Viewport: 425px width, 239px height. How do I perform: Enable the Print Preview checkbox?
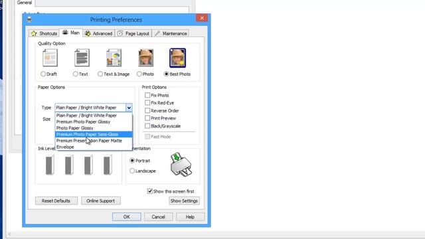point(147,118)
